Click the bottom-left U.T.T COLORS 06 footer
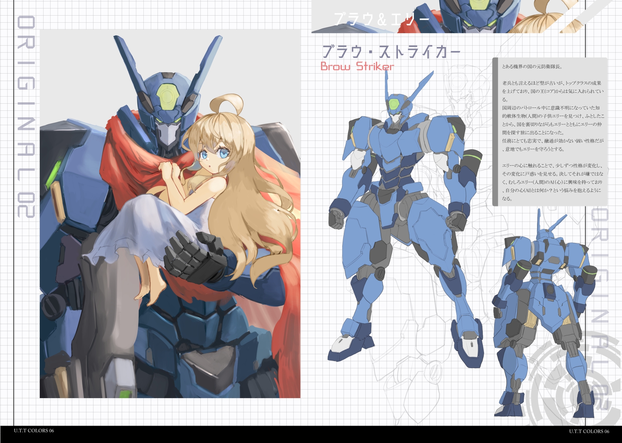Viewport: 622px width, 443px height. coord(34,431)
